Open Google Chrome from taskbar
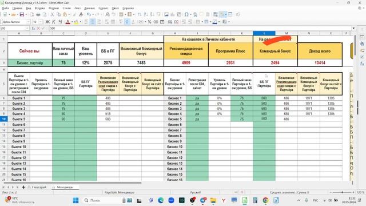Screen dimensions: 366x206 (265, 200)
